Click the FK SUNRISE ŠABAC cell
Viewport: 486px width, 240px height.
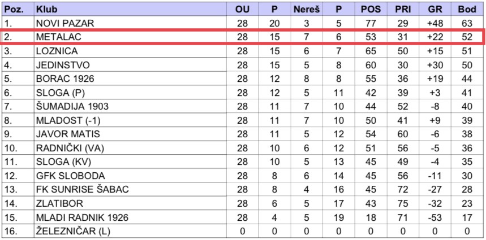click(x=82, y=189)
